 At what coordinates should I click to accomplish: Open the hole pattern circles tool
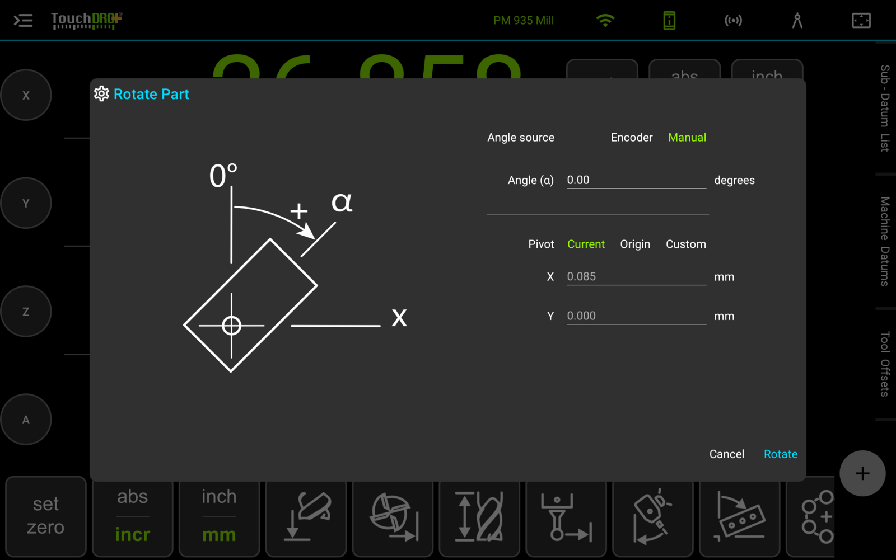pos(811,516)
